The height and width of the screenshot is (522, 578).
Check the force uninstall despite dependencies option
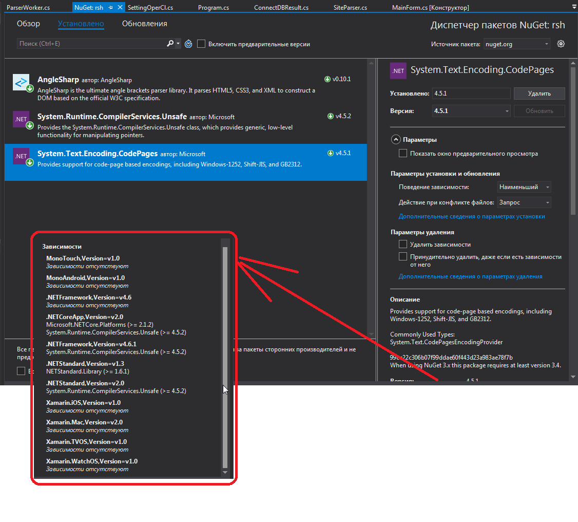click(403, 256)
